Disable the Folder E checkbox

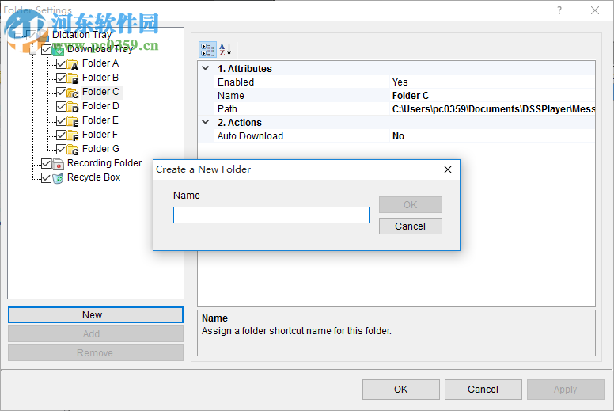click(x=61, y=120)
